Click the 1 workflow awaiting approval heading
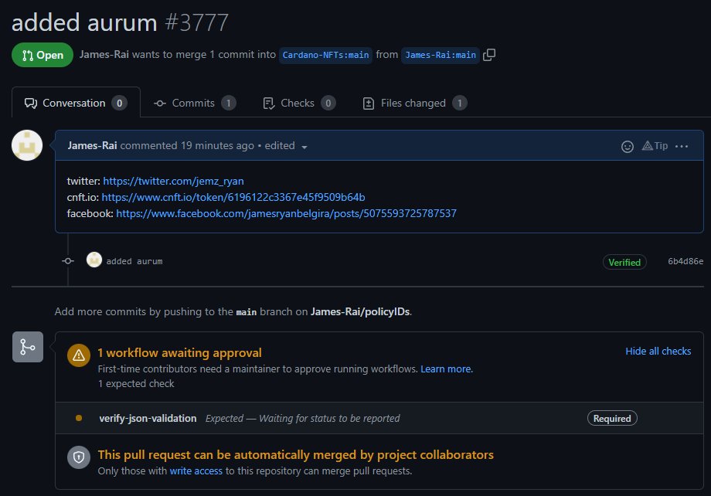The width and height of the screenshot is (711, 496). [x=179, y=353]
